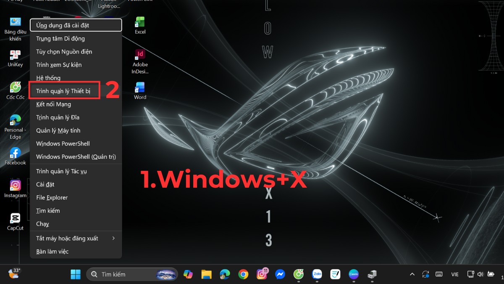Image resolution: width=504 pixels, height=284 pixels.
Task: Select Kết nối Mạng menu item
Action: point(76,104)
